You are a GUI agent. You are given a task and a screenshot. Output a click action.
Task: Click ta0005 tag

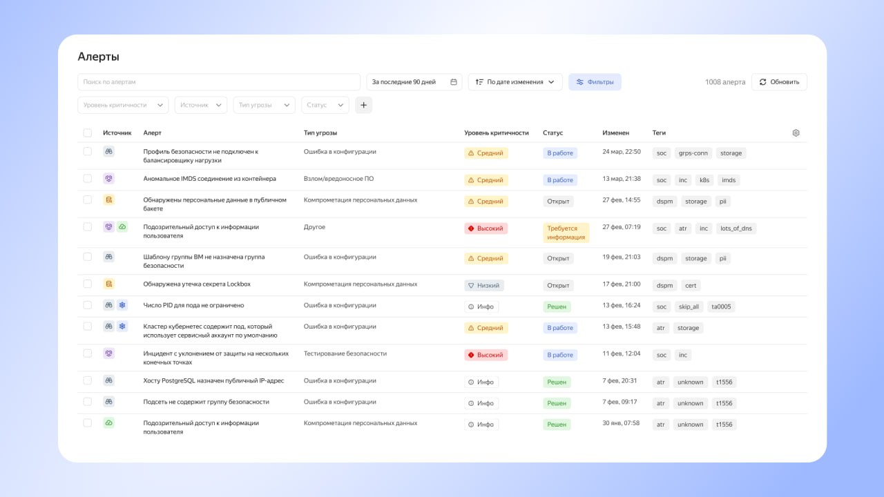721,306
